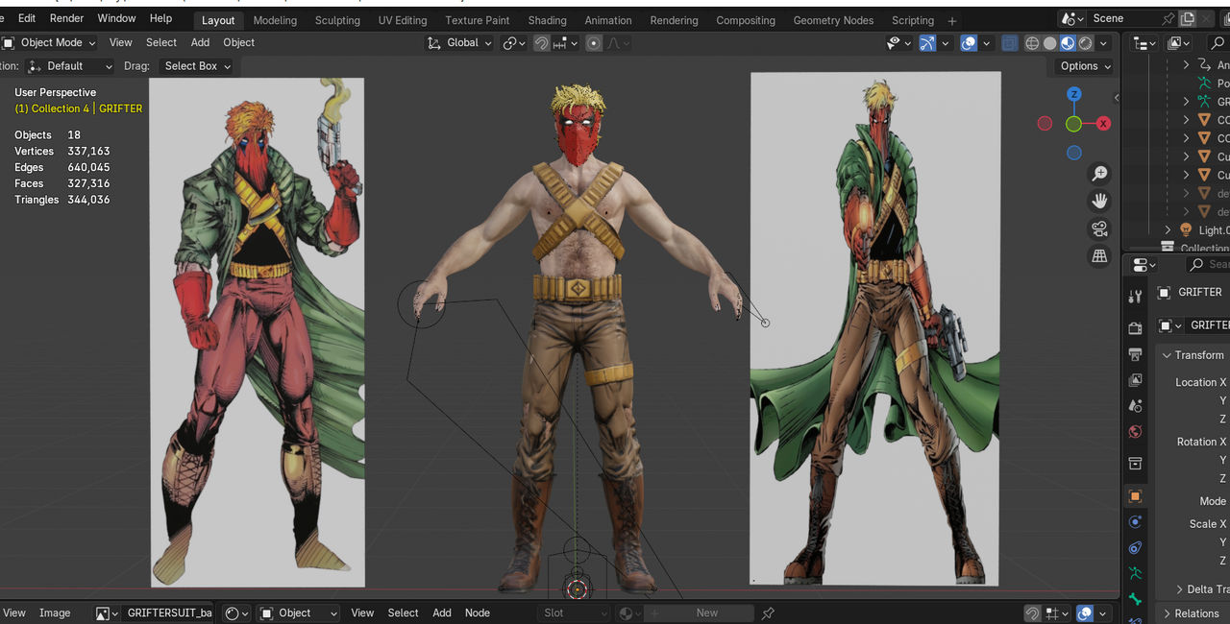Open the Shading workspace tab
Image resolution: width=1230 pixels, height=624 pixels.
coord(547,20)
